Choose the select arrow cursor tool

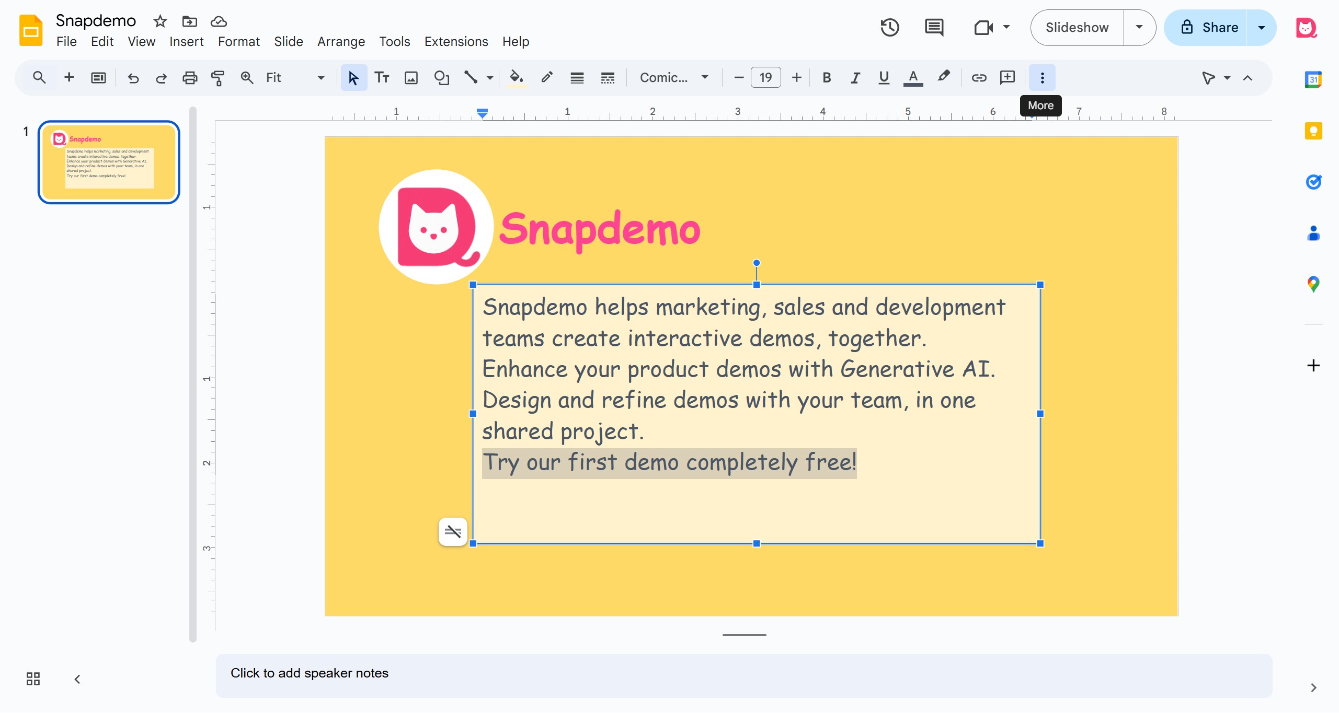click(353, 78)
